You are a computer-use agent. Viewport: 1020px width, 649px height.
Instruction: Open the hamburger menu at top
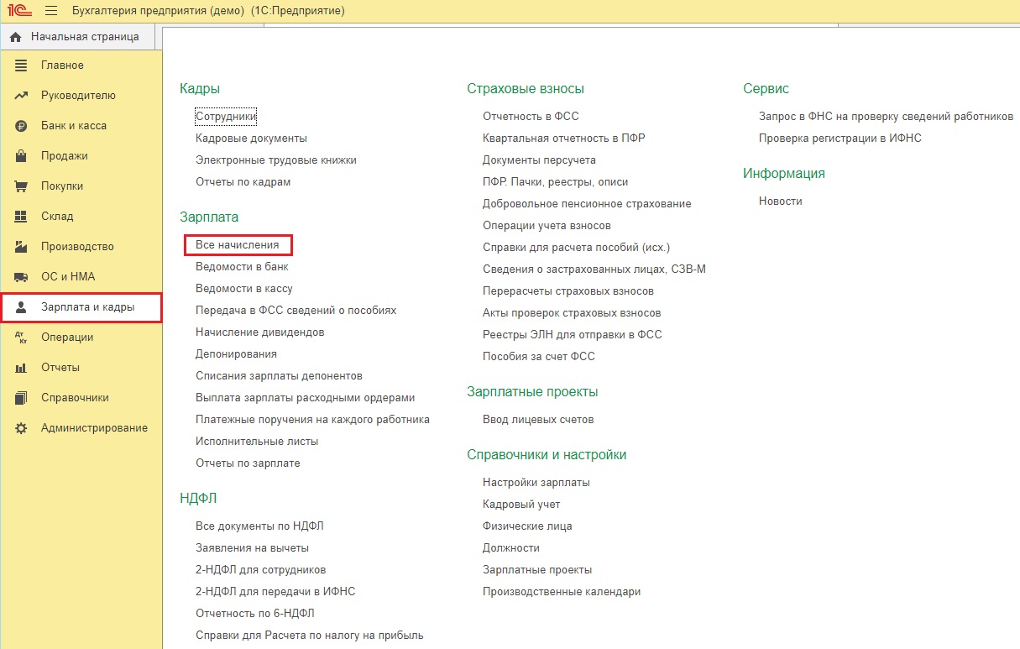pyautogui.click(x=51, y=11)
